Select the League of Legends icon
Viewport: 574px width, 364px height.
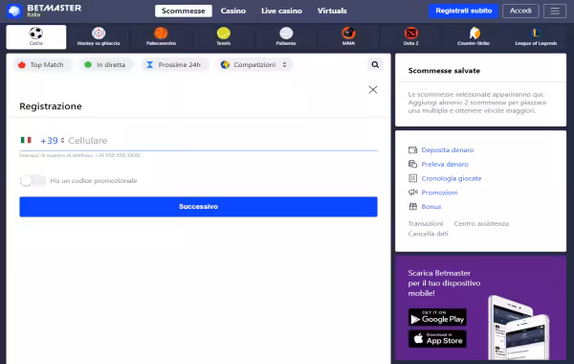pyautogui.click(x=536, y=34)
